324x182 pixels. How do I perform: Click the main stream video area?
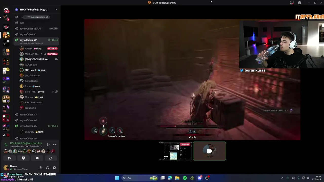coord(192,79)
